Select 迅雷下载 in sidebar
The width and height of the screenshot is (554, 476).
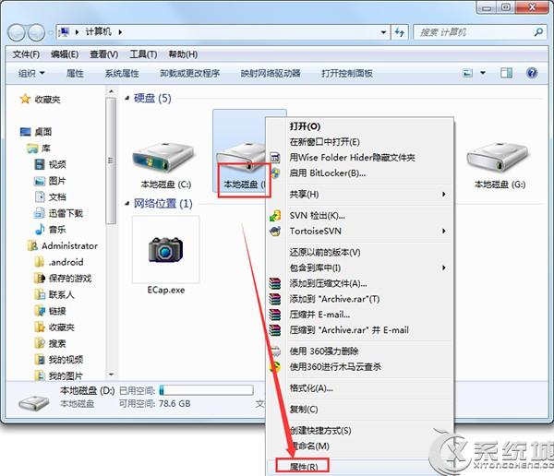tap(66, 213)
